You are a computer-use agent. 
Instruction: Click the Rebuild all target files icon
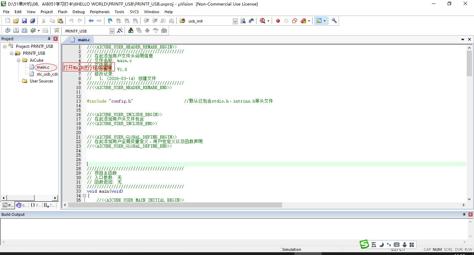pos(24,30)
